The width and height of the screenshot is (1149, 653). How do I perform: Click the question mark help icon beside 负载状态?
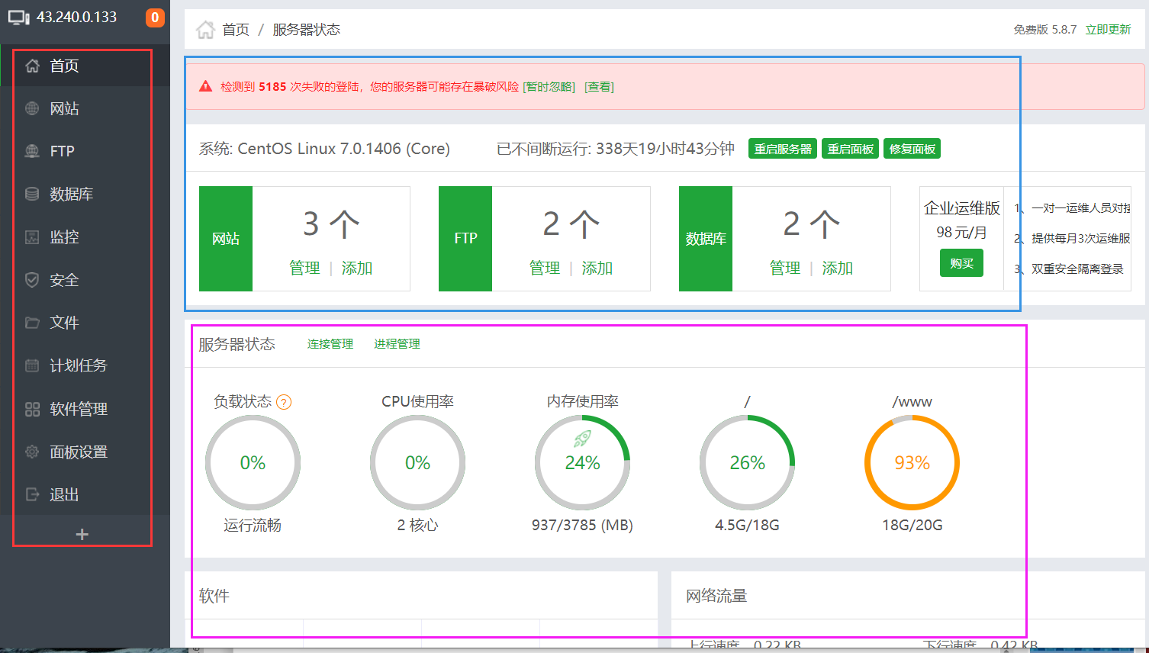point(284,402)
